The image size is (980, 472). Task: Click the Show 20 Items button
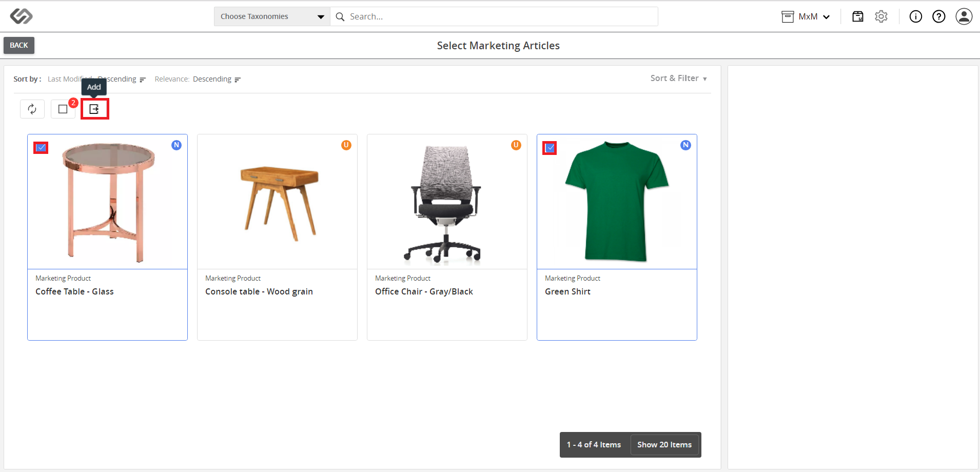click(x=664, y=445)
